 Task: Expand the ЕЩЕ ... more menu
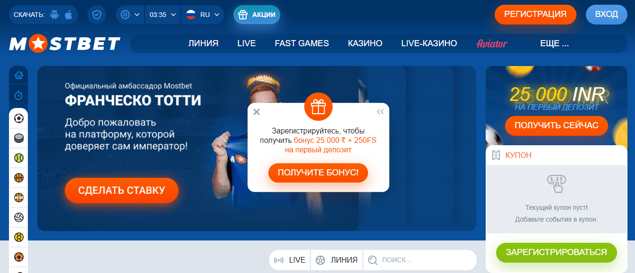pos(555,43)
